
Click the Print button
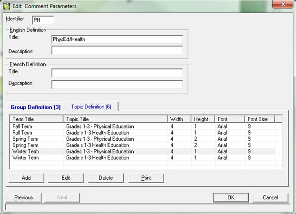[146, 178]
